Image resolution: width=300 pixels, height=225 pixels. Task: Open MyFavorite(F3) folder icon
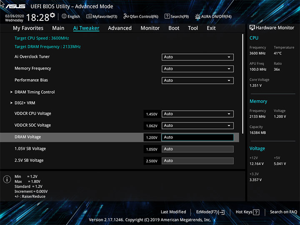(x=89, y=16)
